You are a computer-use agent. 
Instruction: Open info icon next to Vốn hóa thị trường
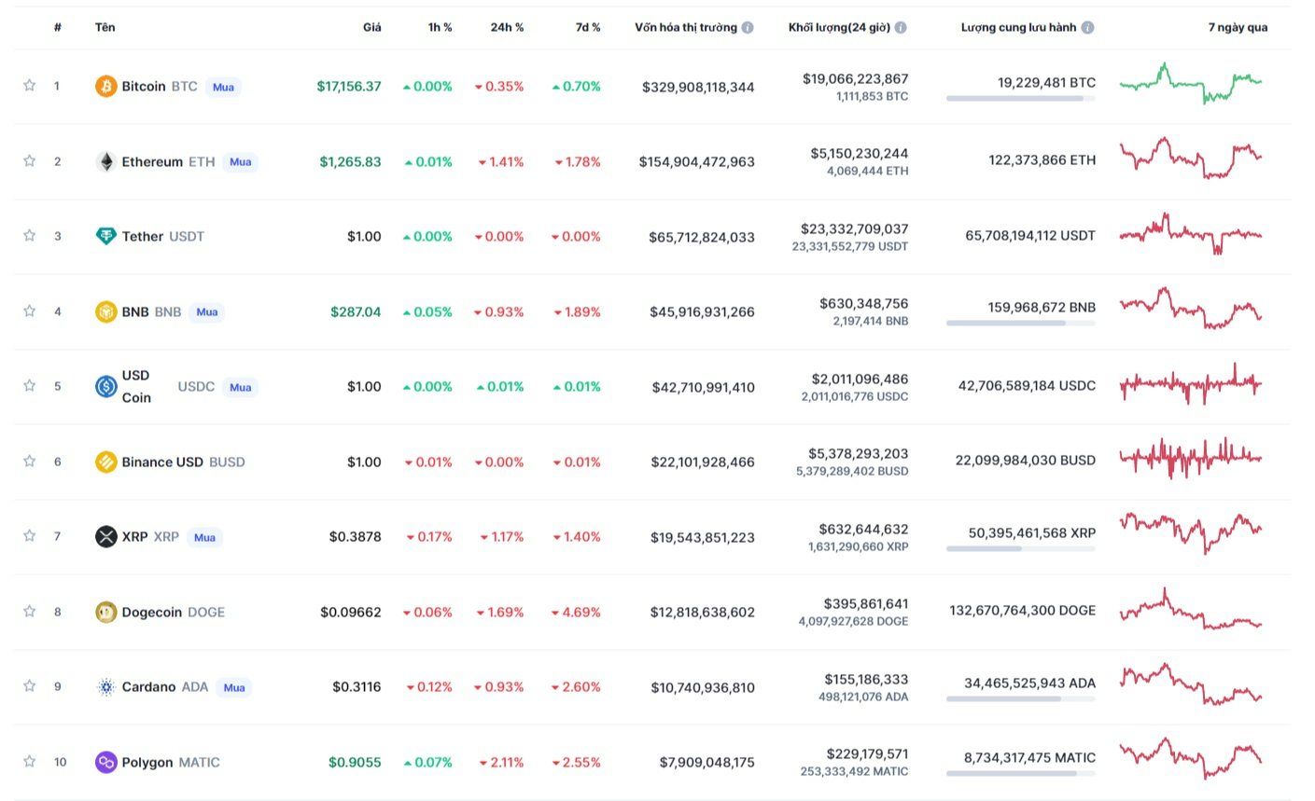pyautogui.click(x=748, y=27)
